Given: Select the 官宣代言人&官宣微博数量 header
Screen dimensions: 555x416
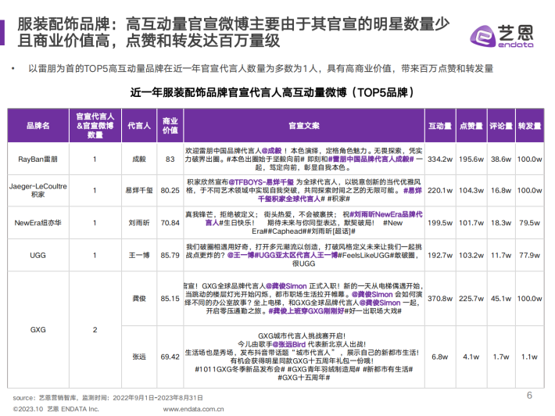Looking at the screenshot, I should [x=95, y=126].
